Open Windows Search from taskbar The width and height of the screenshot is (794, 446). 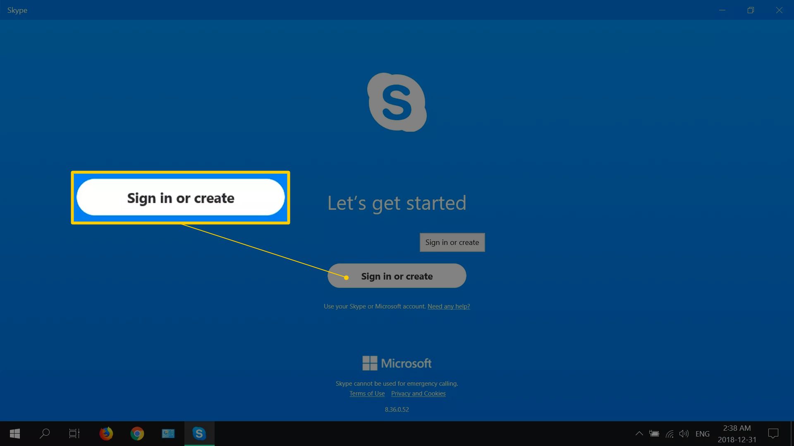pyautogui.click(x=46, y=433)
